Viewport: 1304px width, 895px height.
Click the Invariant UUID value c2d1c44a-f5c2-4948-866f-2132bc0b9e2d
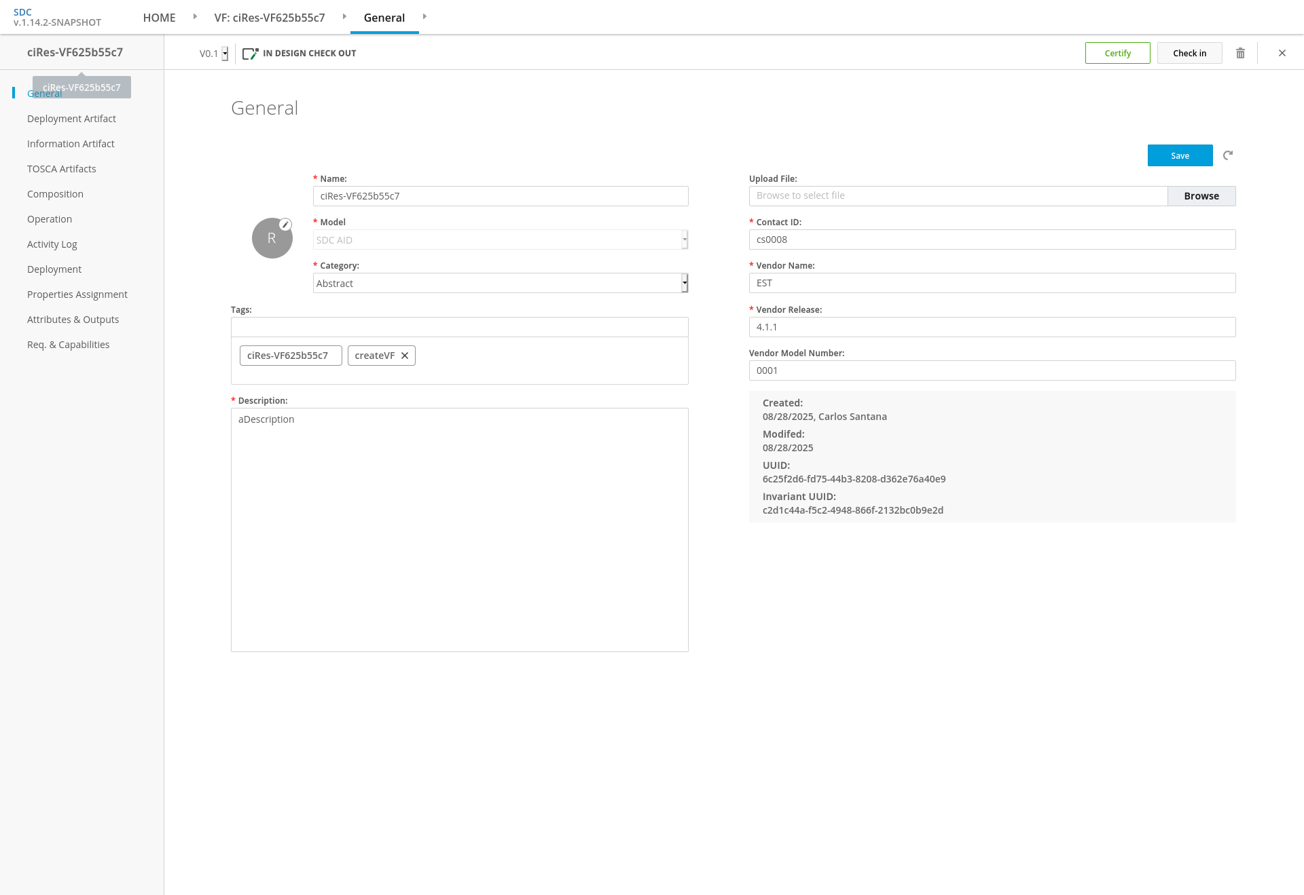(x=853, y=510)
